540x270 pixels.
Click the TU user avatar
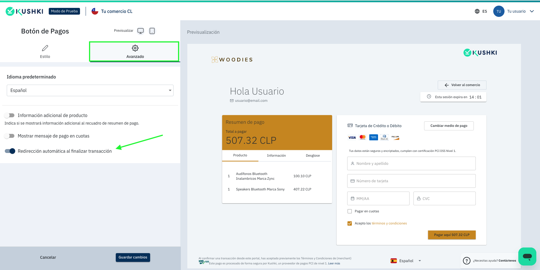pyautogui.click(x=499, y=11)
